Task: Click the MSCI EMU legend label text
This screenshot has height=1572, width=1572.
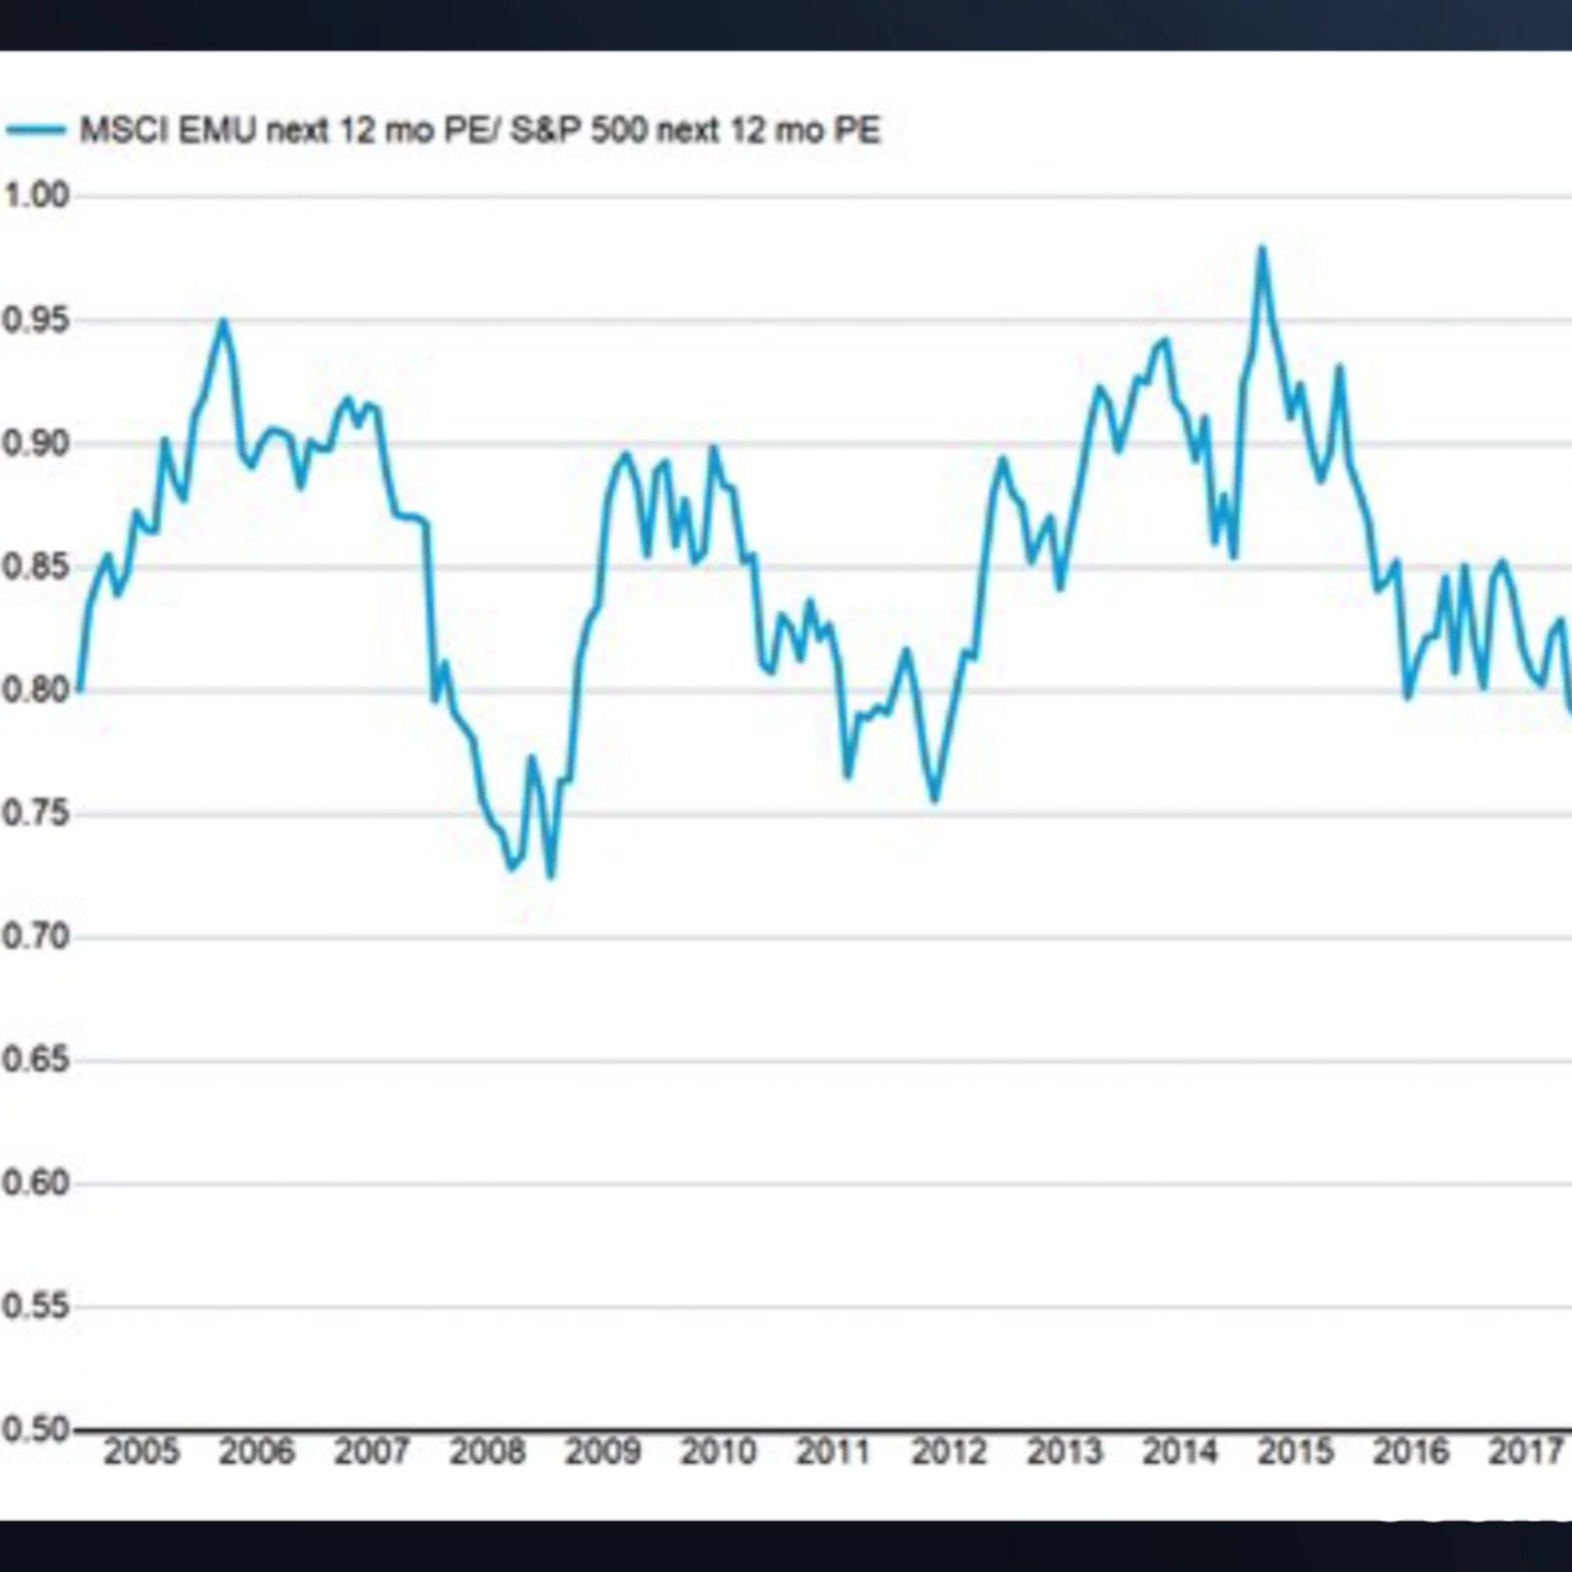Action: click(x=480, y=130)
